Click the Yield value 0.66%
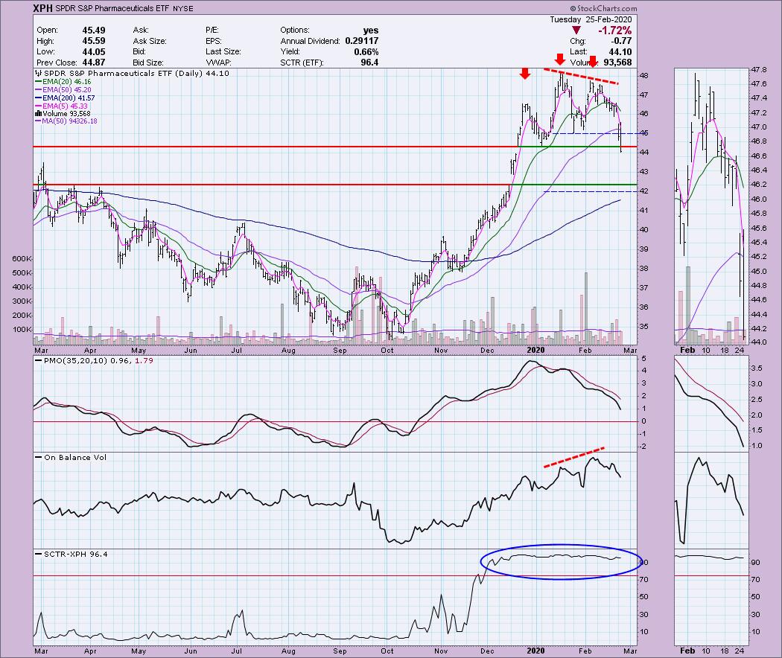 (x=366, y=52)
